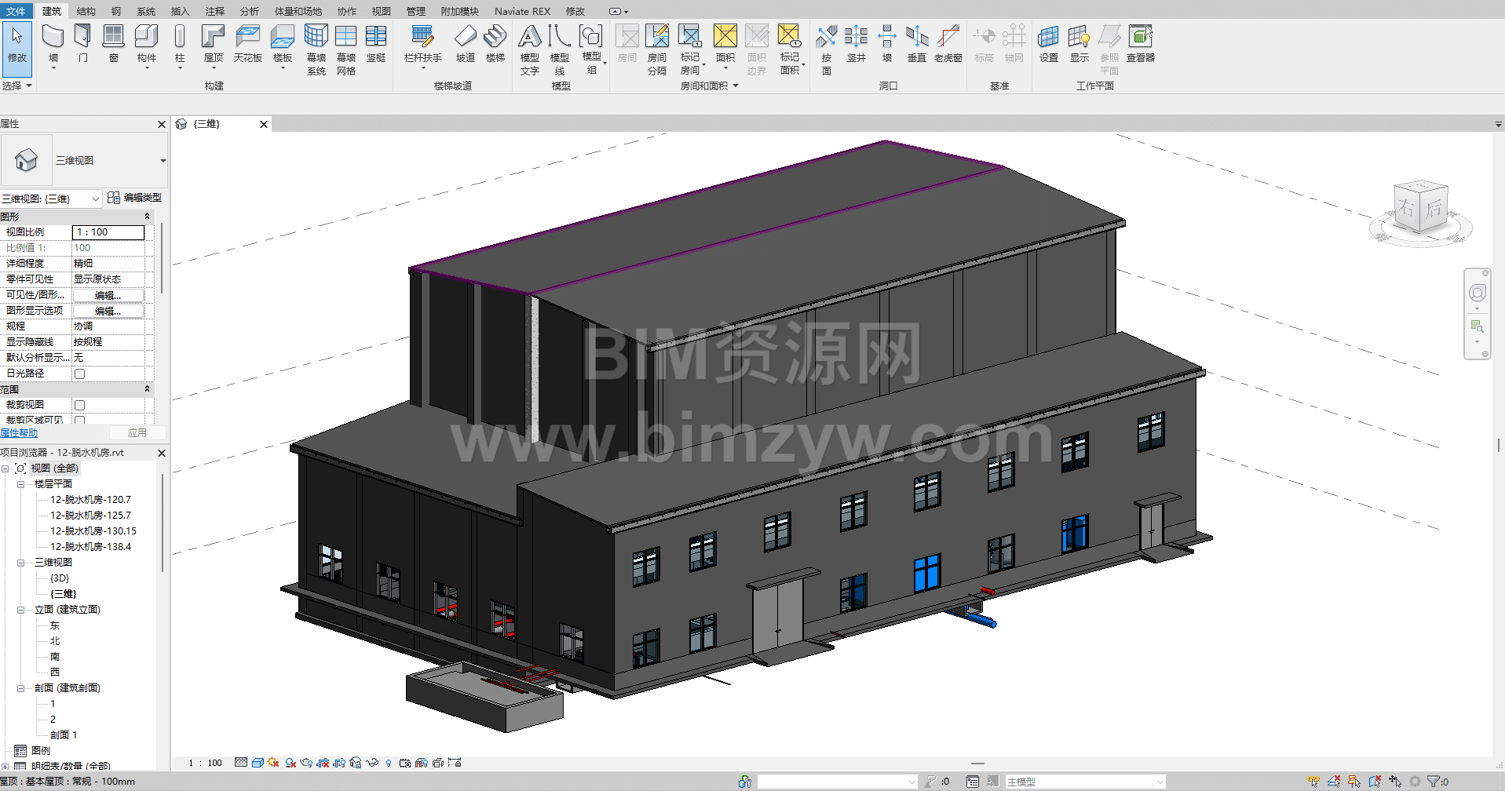Select the Stair (楼梯) tool
This screenshot has width=1505, height=791.
tap(495, 43)
